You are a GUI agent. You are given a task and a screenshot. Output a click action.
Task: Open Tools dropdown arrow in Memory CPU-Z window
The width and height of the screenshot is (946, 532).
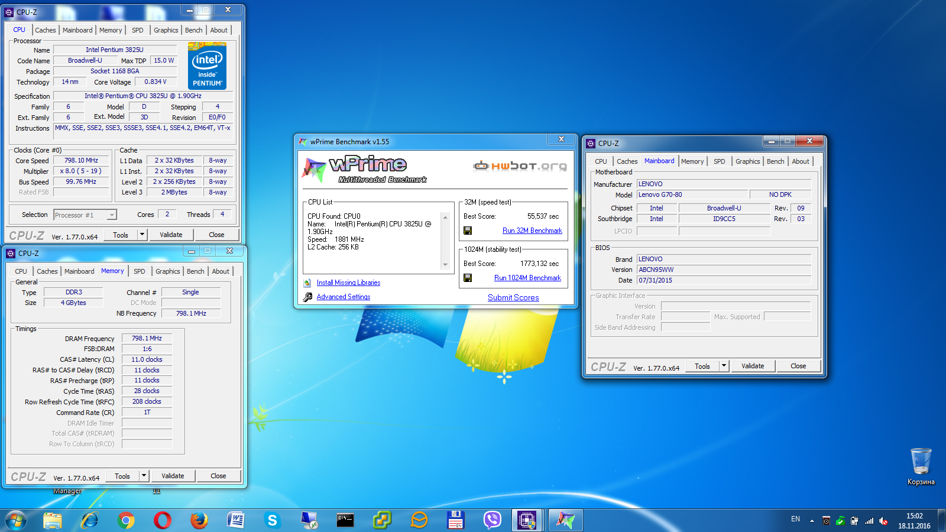coord(144,476)
